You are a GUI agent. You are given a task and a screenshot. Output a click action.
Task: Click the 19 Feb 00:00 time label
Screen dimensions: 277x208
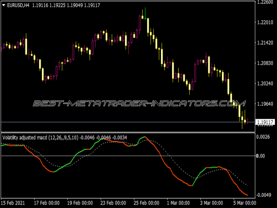pos(80,203)
